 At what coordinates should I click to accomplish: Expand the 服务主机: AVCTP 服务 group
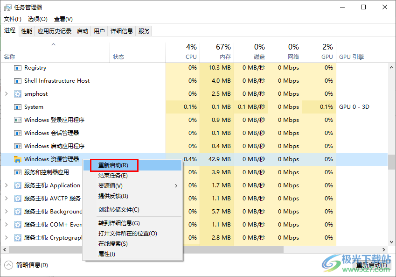pyautogui.click(x=7, y=199)
